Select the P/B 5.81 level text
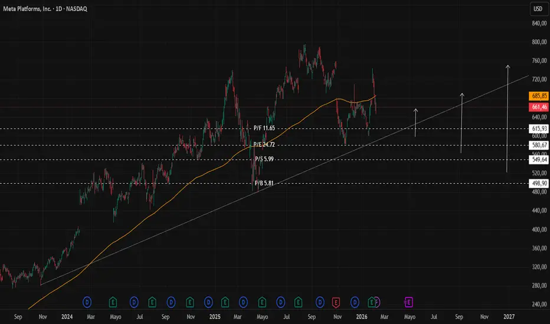Screen dimensions: 550x324 264,183
